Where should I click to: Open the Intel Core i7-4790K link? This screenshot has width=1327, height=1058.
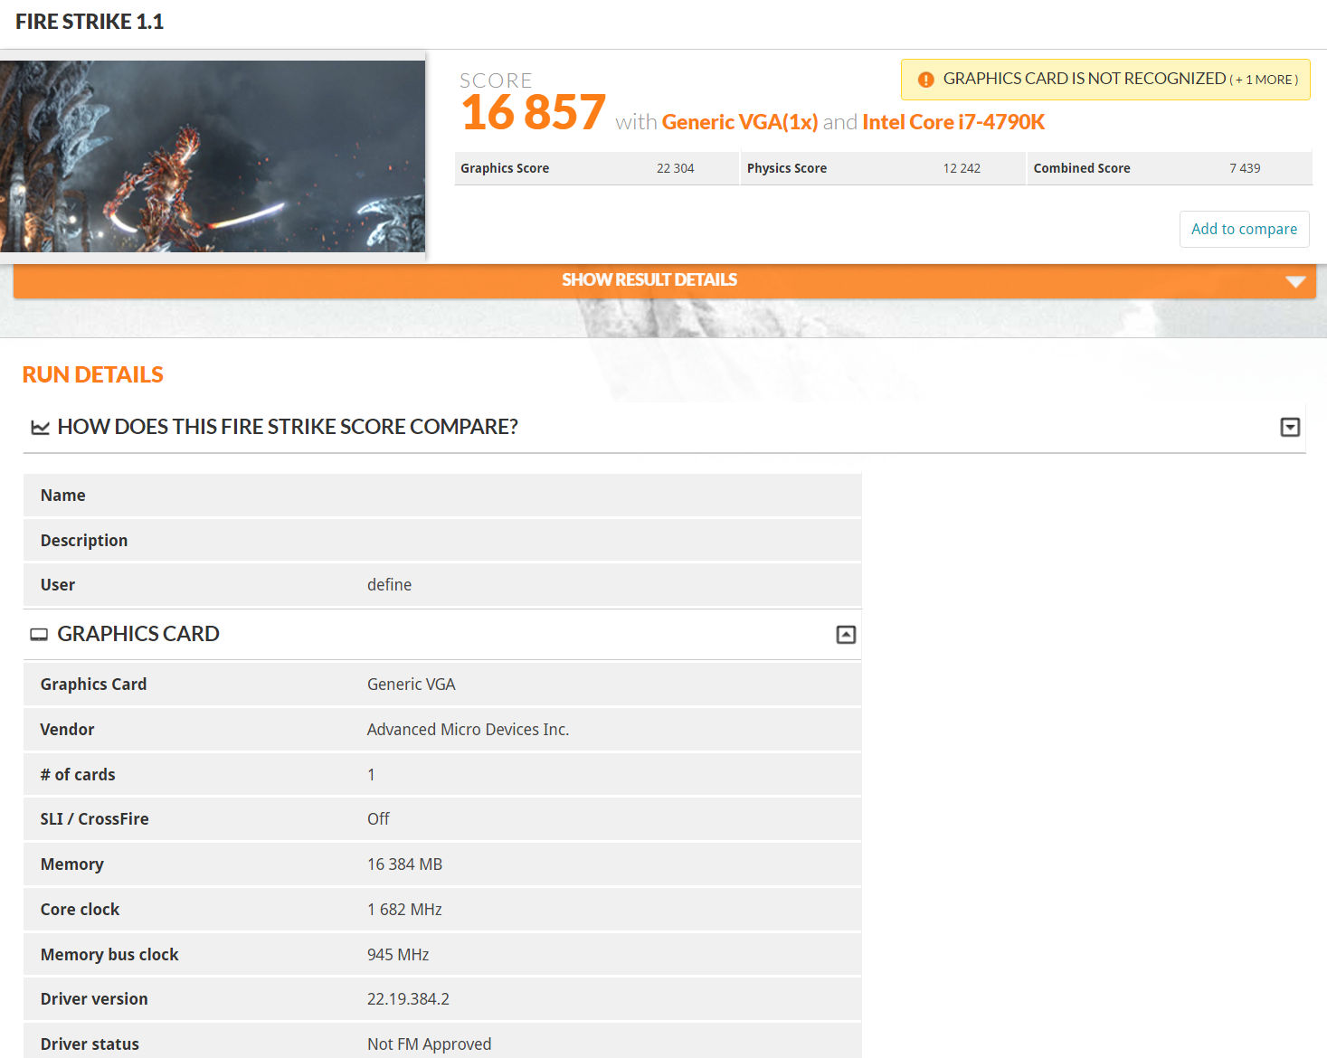[x=953, y=122]
